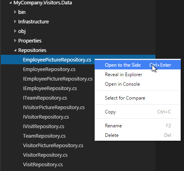
Task: Select VisitRepository.cs file
Action: coord(43,165)
